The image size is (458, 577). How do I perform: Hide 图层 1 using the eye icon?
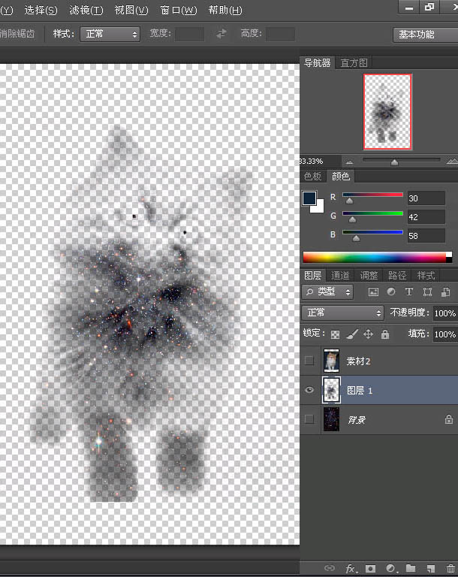coord(309,390)
